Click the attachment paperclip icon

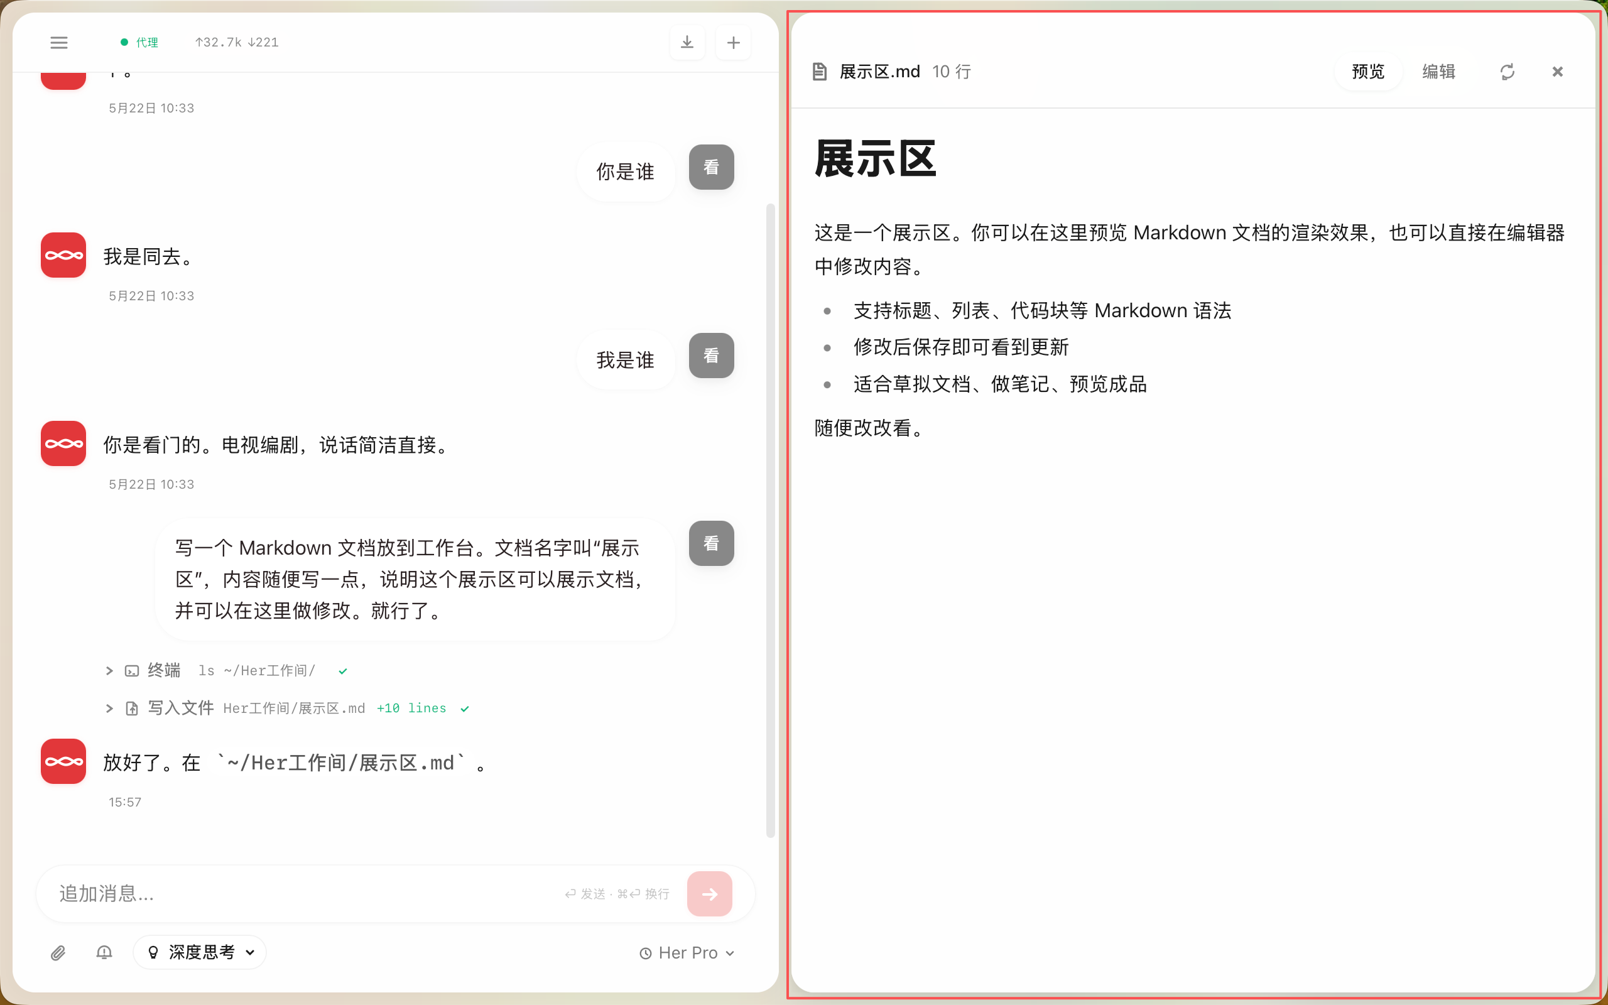coord(58,952)
